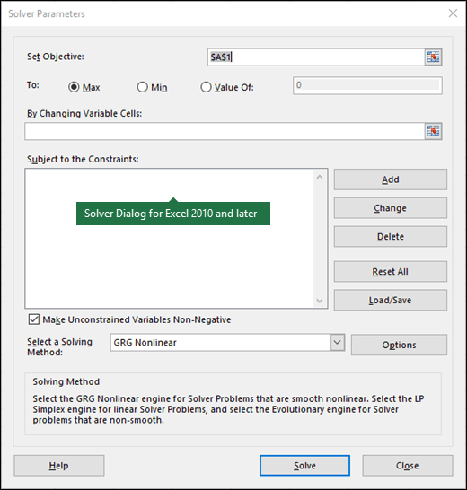
Task: Click range selector icon for Variable Cells
Action: coord(433,131)
